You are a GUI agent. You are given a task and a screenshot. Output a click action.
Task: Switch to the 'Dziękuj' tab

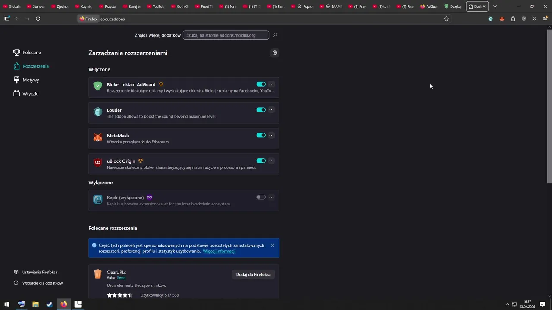point(453,6)
